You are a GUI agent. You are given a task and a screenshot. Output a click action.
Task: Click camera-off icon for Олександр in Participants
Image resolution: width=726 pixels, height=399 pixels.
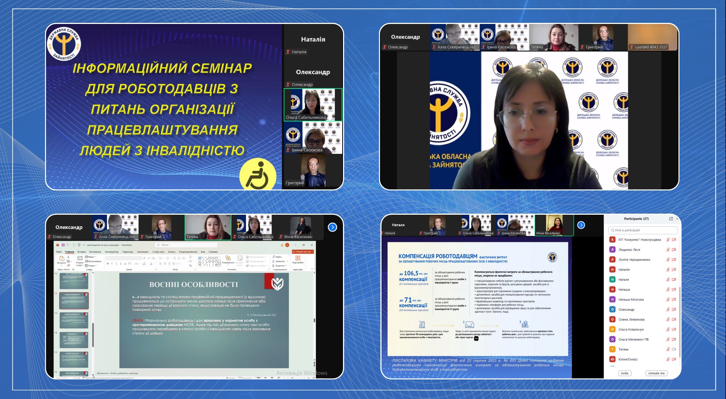[x=674, y=309]
